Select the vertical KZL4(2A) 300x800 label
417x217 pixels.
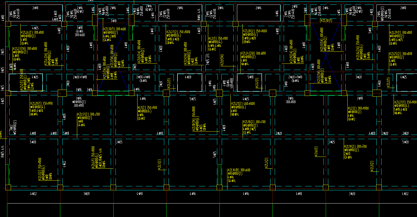pyautogui.click(x=46, y=54)
